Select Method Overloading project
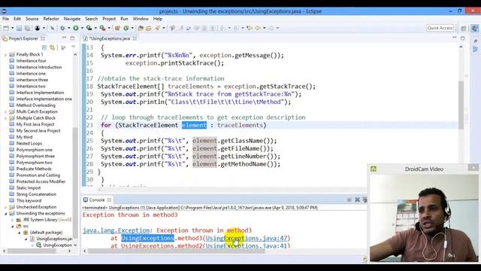481x271 pixels. [35, 105]
